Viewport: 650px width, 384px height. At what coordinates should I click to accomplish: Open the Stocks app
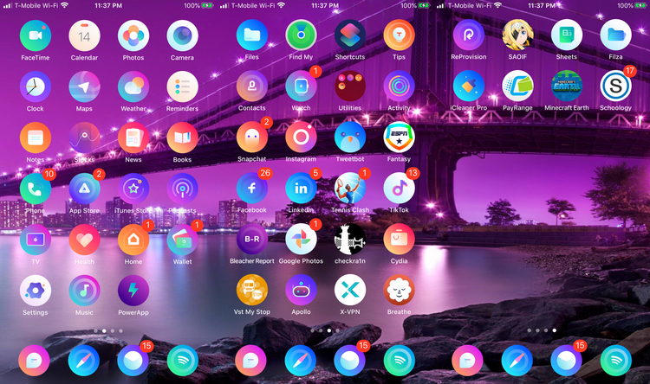coord(84,138)
